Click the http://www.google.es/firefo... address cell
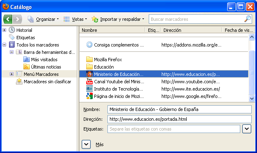Viewport: 257px width, 153px height. 191,96
